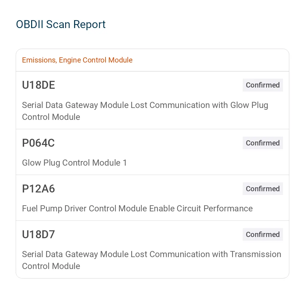Click the word Emissions in the card header
This screenshot has height=305, width=305.
click(x=39, y=60)
